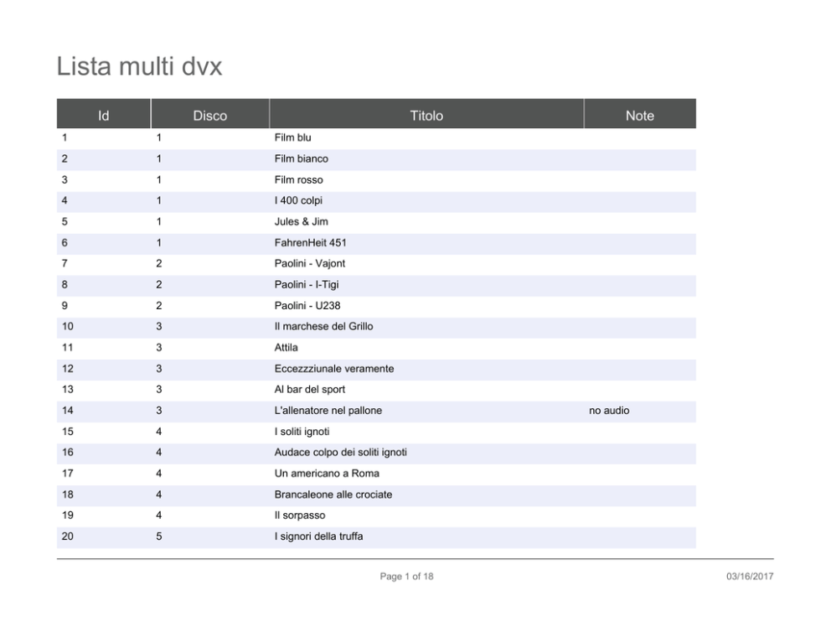Viewport: 831px width, 642px height.
Task: Click the 'Attila' title cell
Action: pos(286,348)
